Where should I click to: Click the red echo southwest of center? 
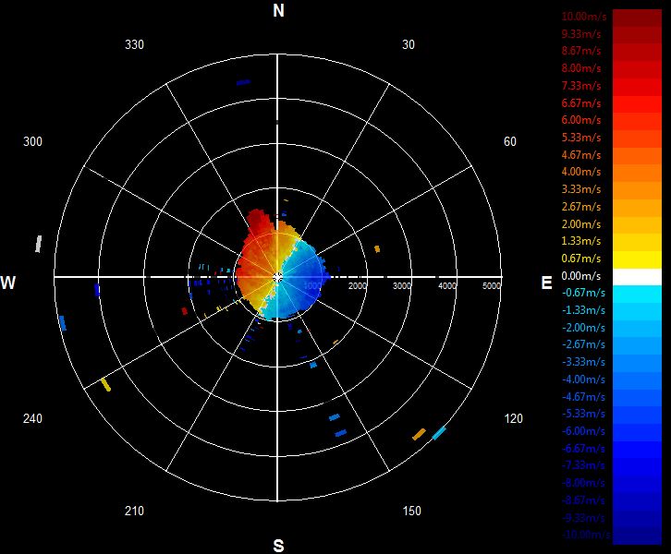[x=185, y=311]
